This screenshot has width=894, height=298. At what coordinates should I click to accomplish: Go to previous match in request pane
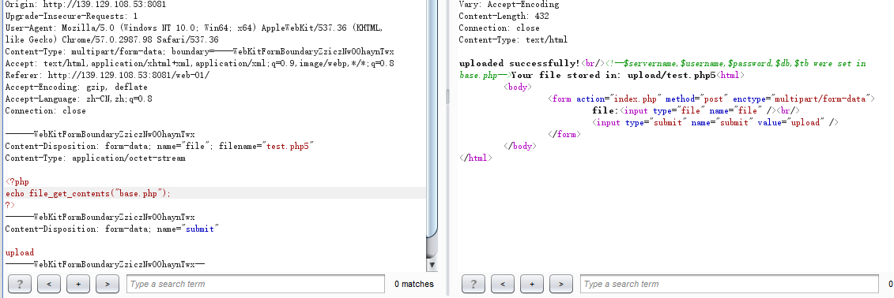click(49, 284)
